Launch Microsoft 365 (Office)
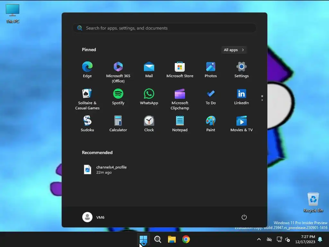Screen dimensions: 329x247 pos(118,72)
